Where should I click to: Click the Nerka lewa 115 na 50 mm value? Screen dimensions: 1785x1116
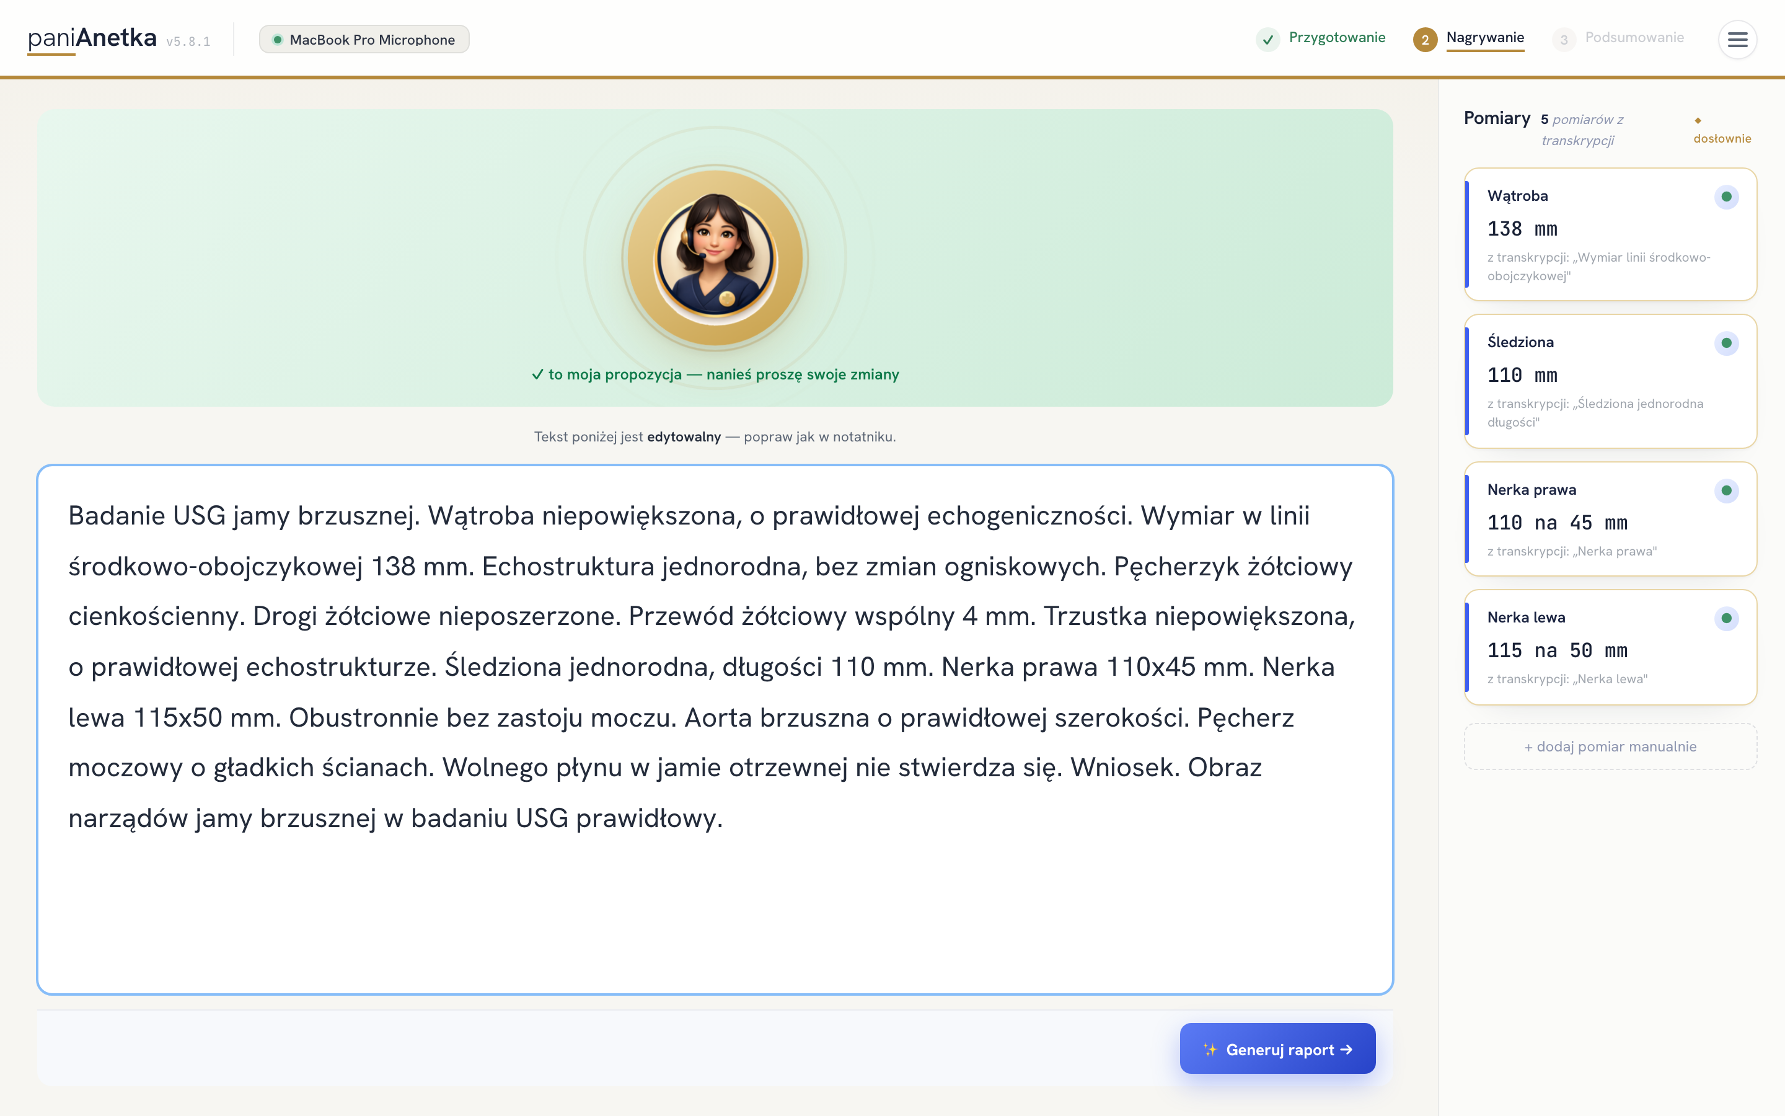pyautogui.click(x=1557, y=650)
